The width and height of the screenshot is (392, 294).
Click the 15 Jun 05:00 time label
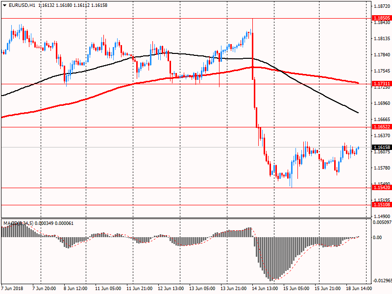296,289
